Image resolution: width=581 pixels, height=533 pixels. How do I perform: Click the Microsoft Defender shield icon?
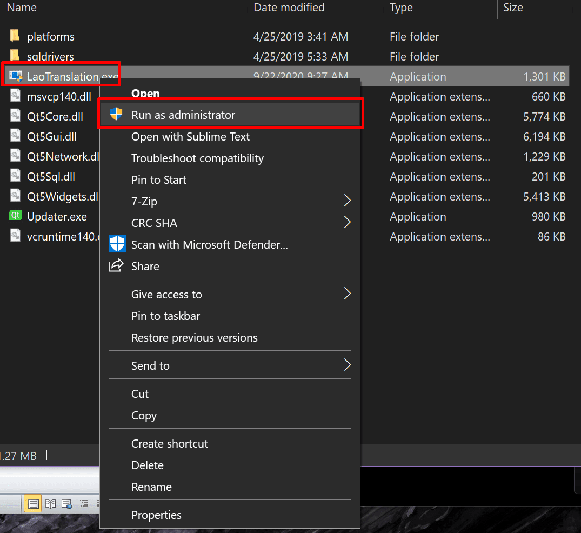tap(117, 244)
